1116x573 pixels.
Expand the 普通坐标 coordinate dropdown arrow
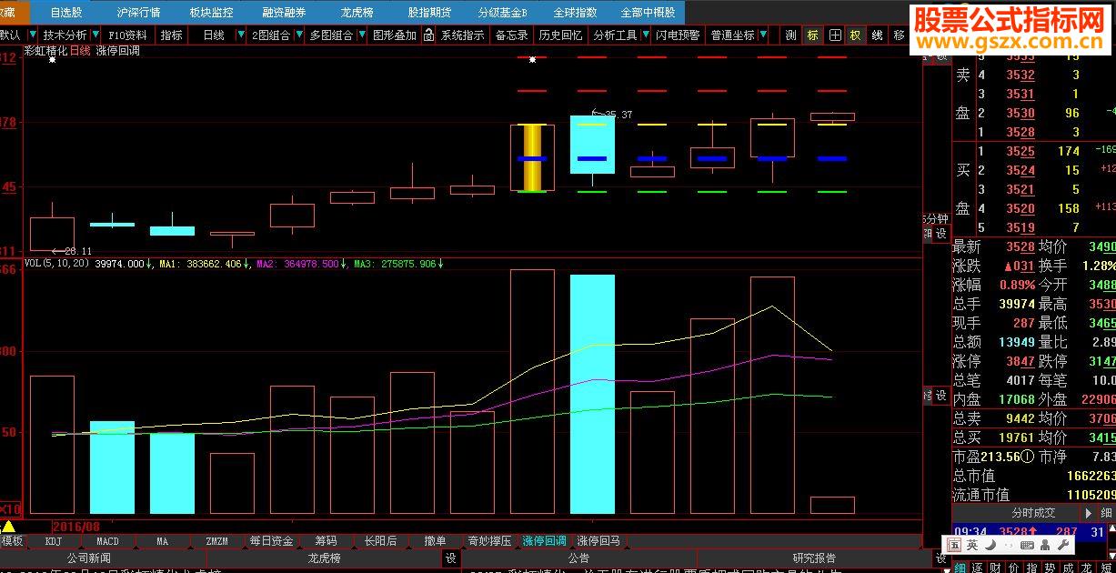click(761, 35)
